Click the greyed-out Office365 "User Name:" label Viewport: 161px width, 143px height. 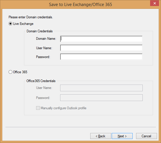[x=44, y=88]
